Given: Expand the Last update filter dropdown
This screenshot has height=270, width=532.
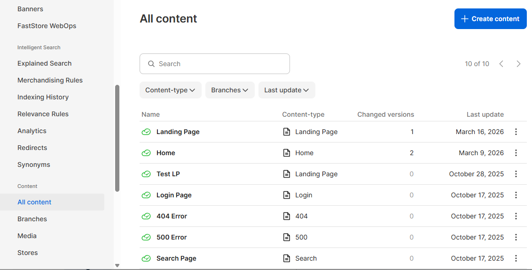Looking at the screenshot, I should tap(287, 90).
